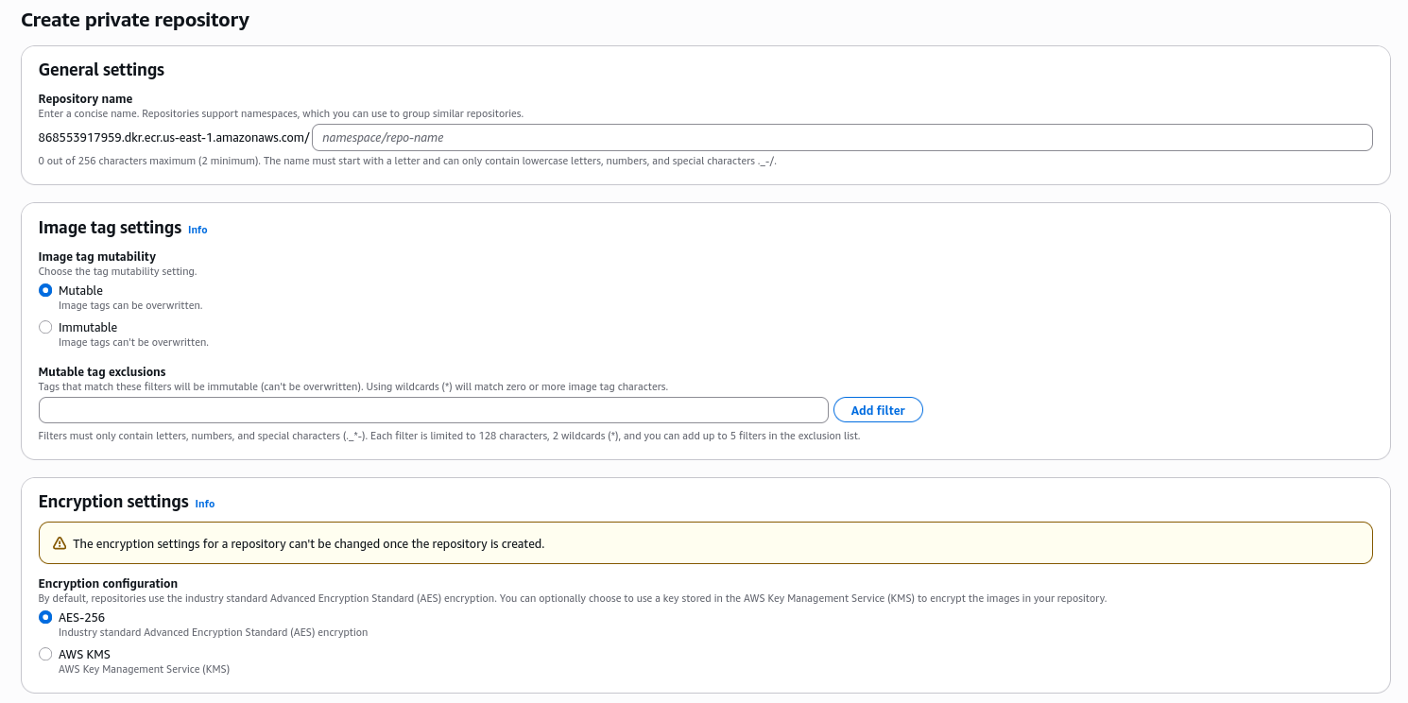This screenshot has width=1408, height=703.
Task: Click the Mutable label text
Action: (x=82, y=290)
